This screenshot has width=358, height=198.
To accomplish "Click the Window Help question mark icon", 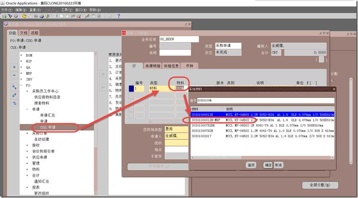I will pos(119,16).
